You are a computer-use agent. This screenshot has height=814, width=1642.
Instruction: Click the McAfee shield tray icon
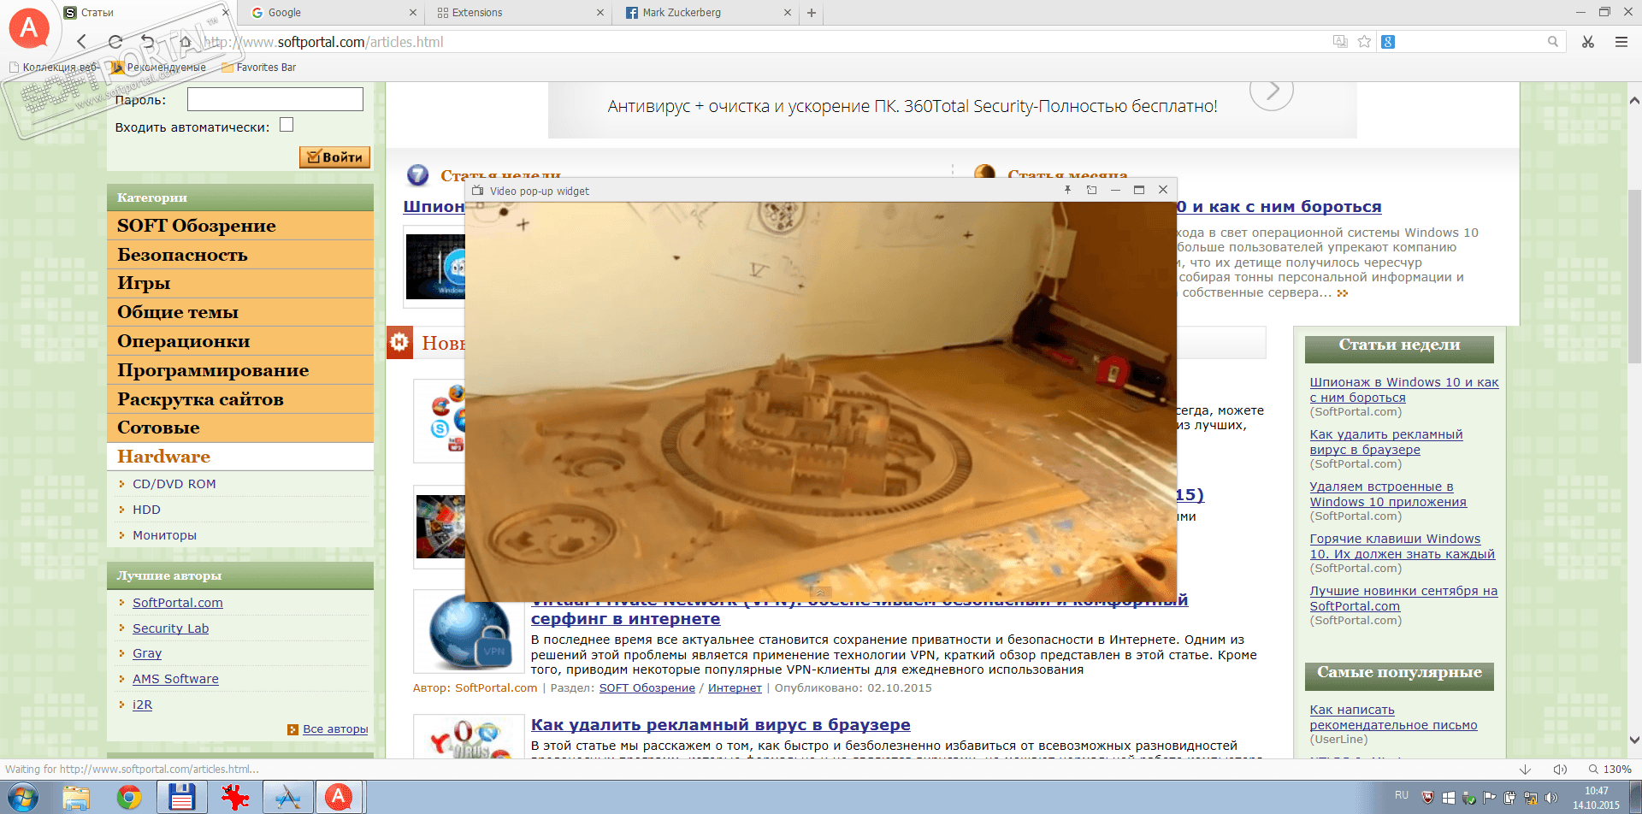pos(1427,797)
